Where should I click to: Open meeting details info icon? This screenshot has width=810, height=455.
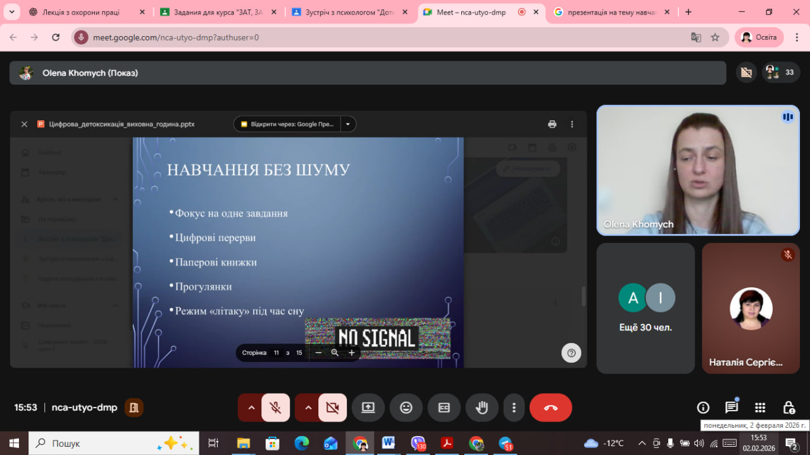pos(703,408)
